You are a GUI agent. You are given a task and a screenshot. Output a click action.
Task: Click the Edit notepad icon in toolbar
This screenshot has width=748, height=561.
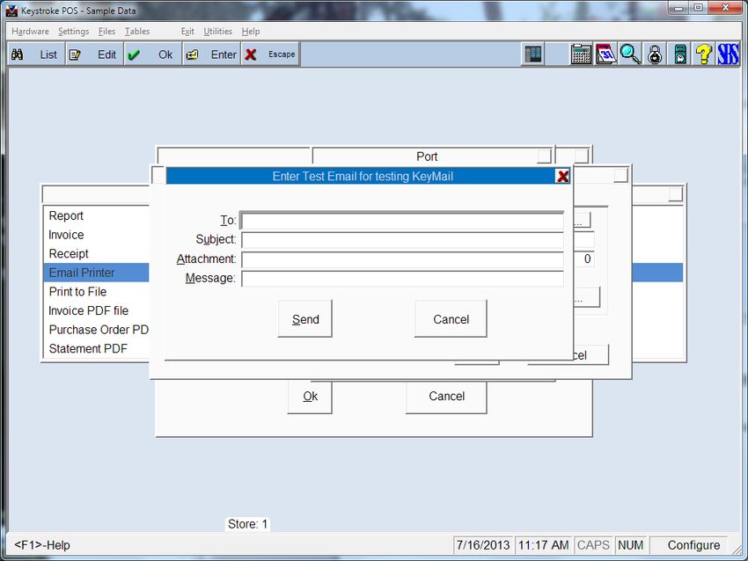coord(75,55)
